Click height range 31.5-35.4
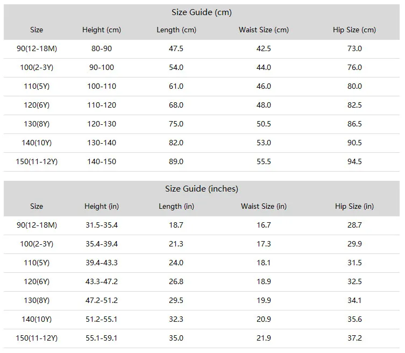The height and width of the screenshot is (353, 405). coord(102,225)
